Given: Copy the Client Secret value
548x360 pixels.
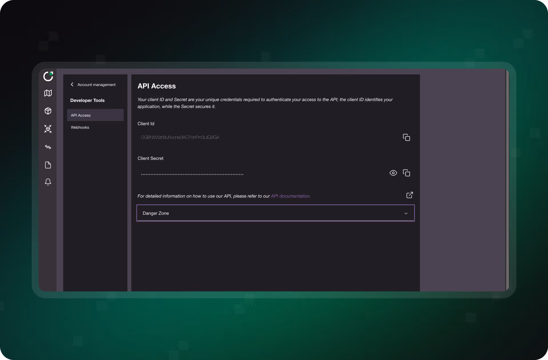Looking at the screenshot, I should point(406,173).
